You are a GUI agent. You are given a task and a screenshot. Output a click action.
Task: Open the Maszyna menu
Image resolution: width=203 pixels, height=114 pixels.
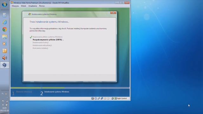[15, 6]
